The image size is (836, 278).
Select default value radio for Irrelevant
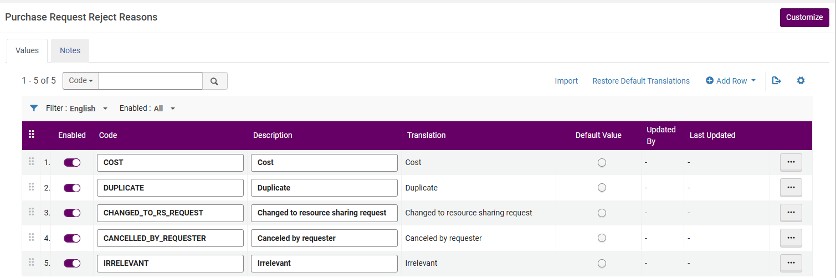602,264
